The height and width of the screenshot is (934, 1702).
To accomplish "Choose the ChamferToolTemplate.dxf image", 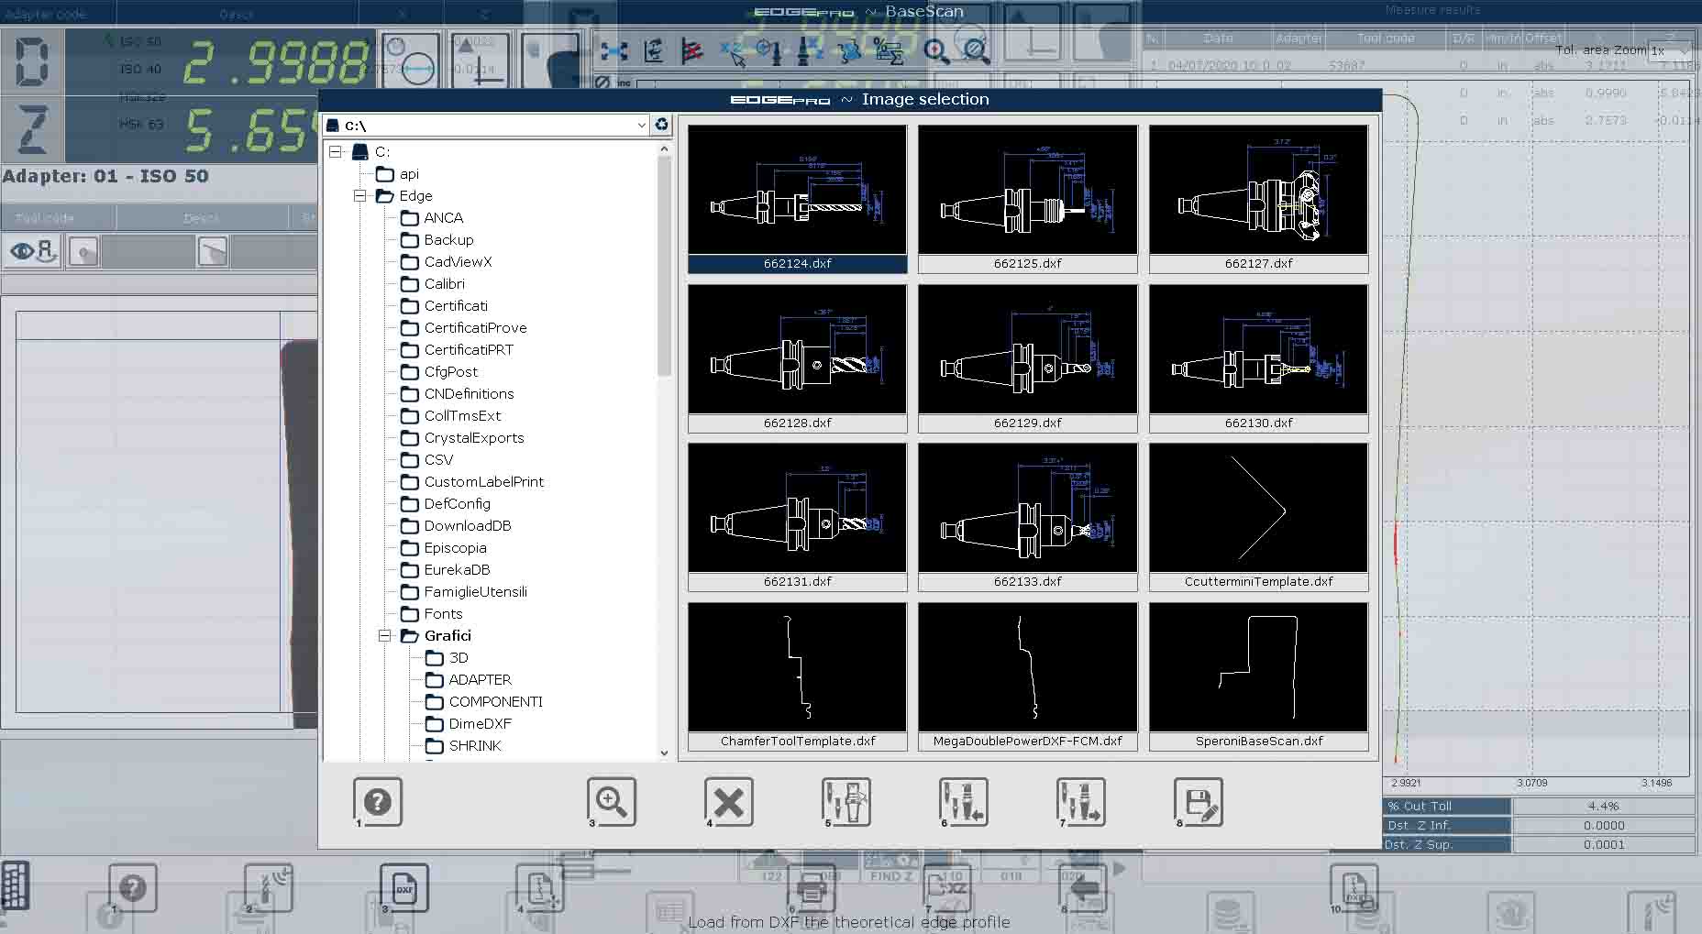I will 797,676.
